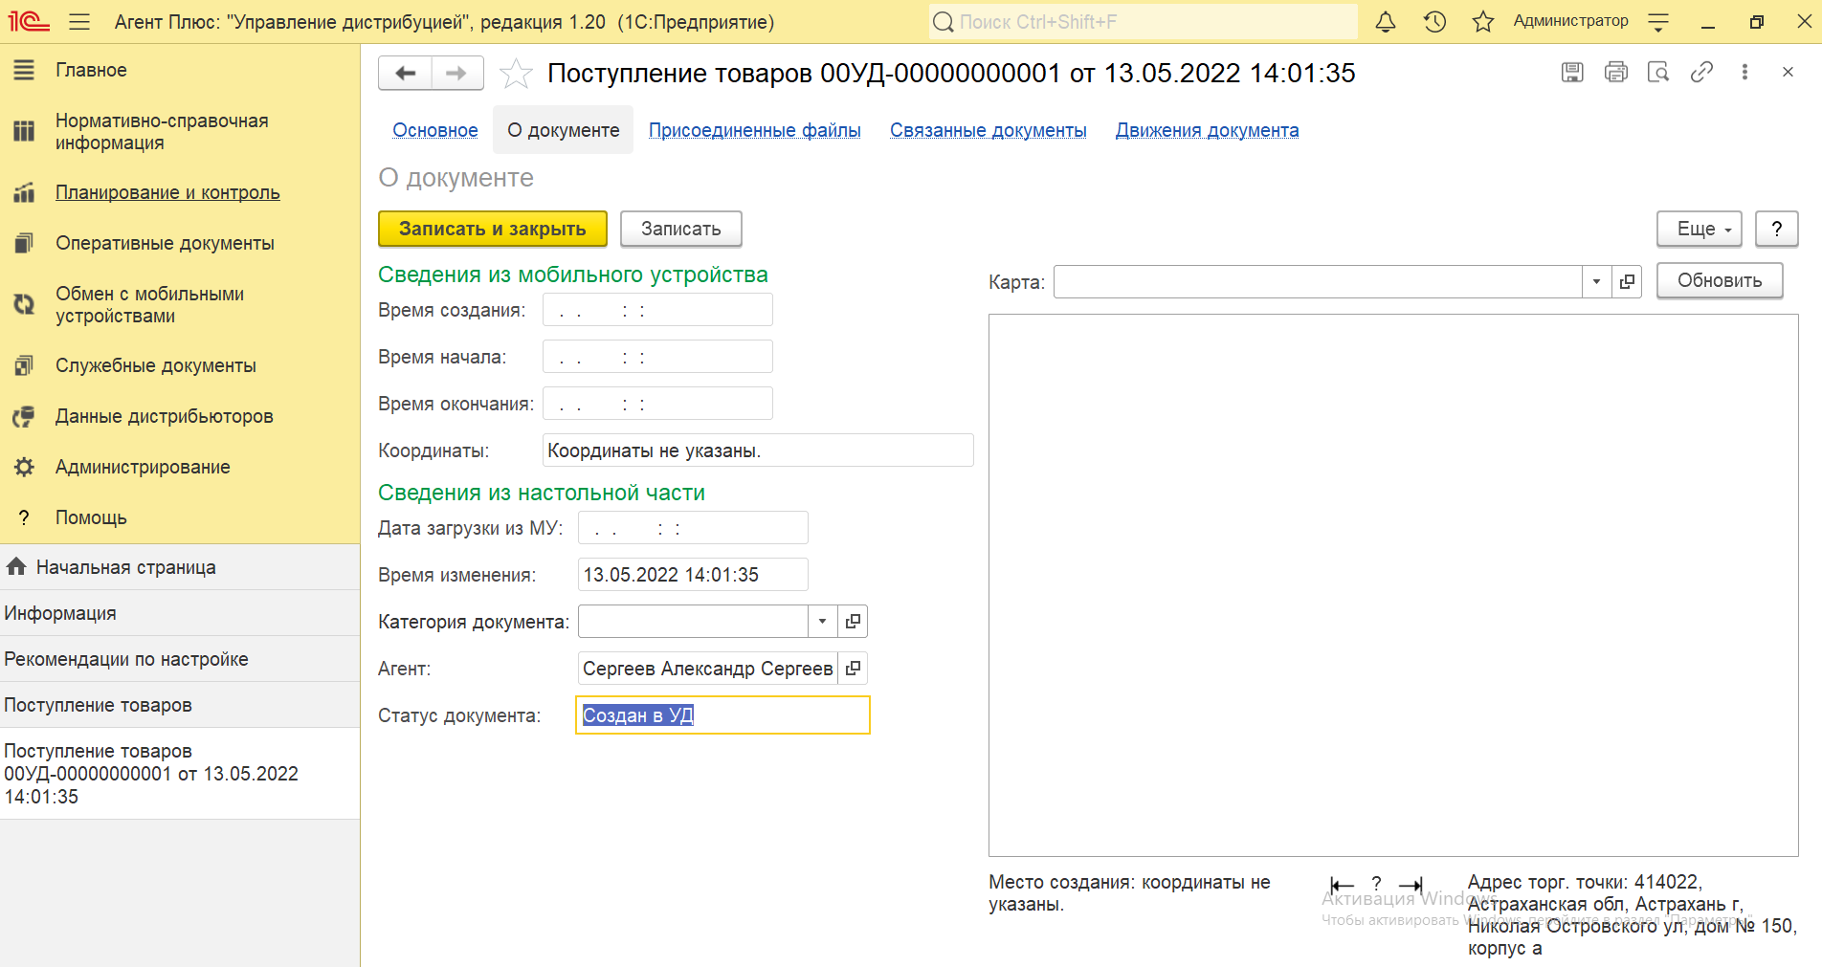
Task: Click the question mark between map arrows
Action: (x=1376, y=884)
